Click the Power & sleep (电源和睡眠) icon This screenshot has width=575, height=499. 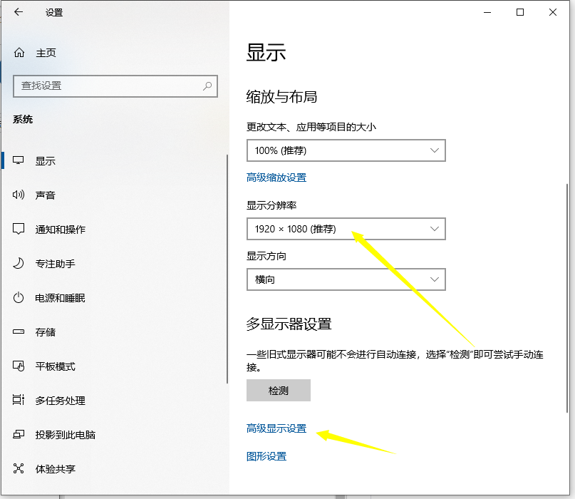(x=19, y=298)
